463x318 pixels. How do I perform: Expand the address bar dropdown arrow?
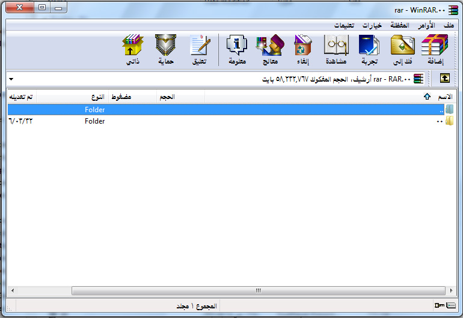[x=11, y=79]
